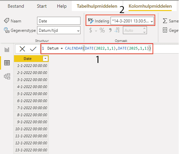Switch to the Start tab
Viewport: 179px width, 154px height.
click(42, 6)
